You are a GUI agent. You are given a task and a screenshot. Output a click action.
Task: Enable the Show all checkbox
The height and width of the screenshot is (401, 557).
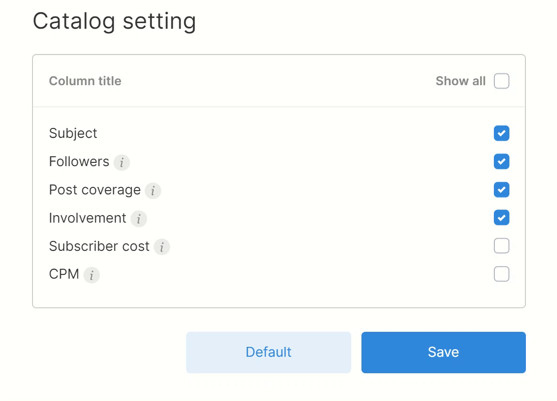tap(501, 81)
